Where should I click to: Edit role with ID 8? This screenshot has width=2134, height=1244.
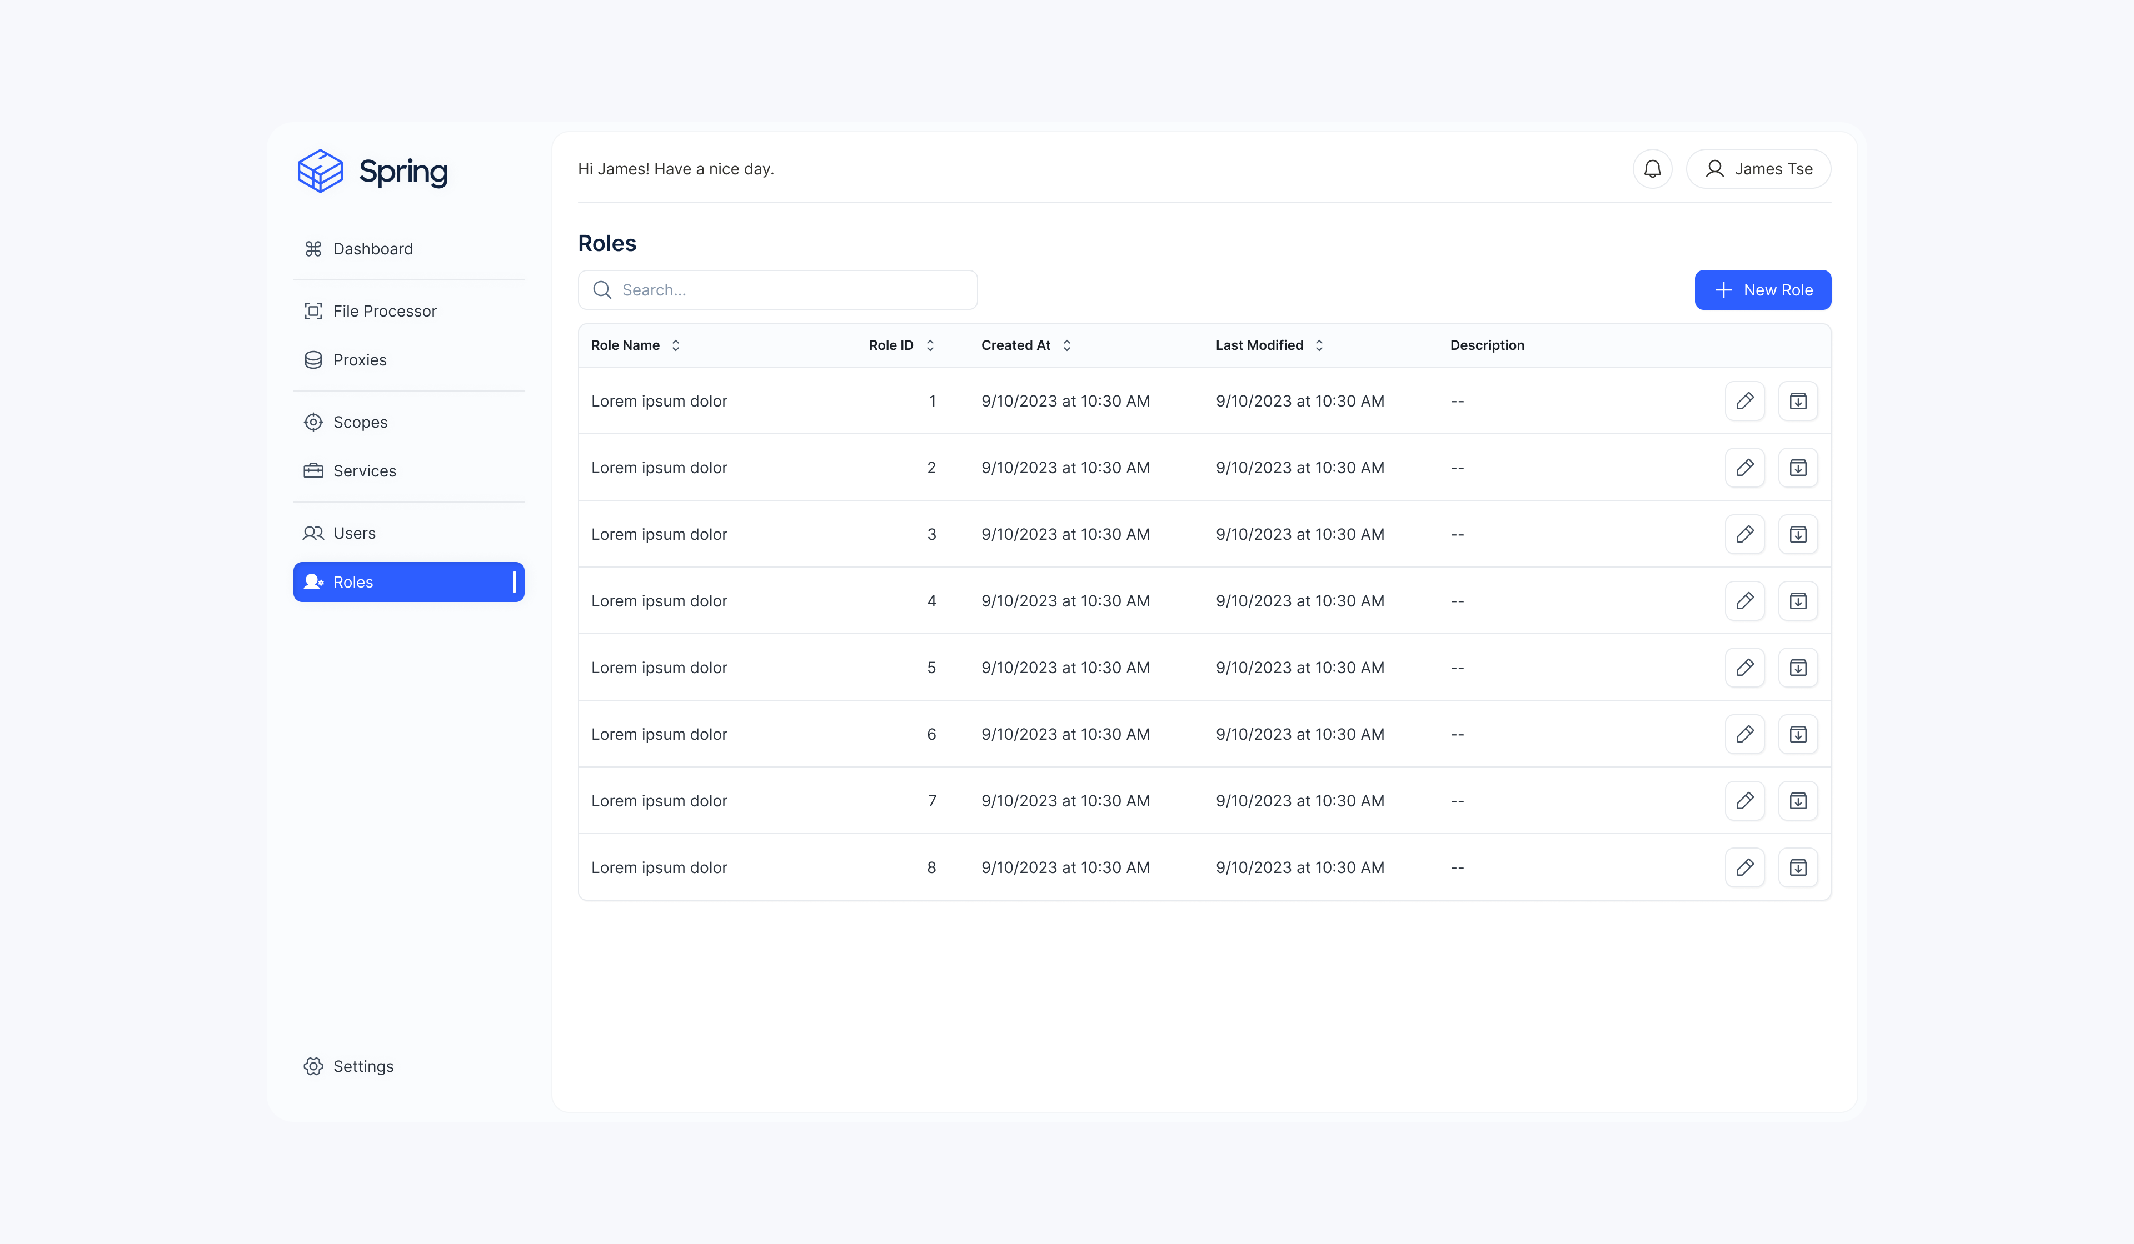tap(1744, 867)
